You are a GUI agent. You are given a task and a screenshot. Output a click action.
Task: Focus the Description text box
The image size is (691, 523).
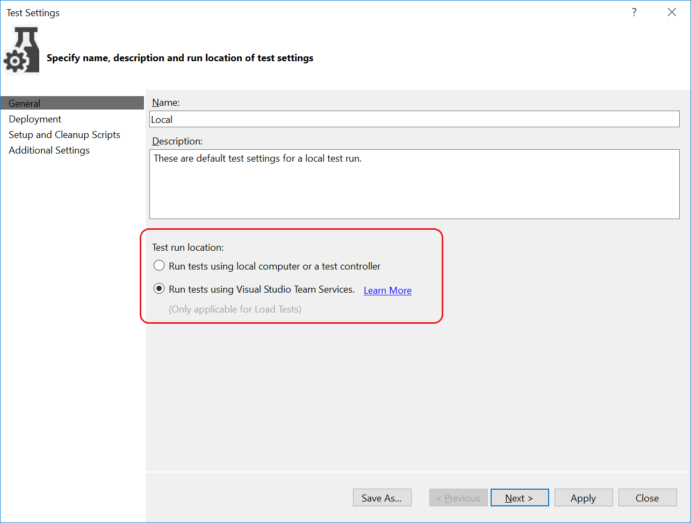414,184
